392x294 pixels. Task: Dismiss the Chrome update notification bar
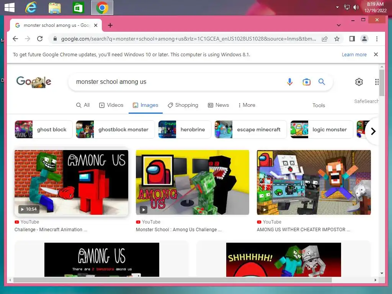pyautogui.click(x=376, y=54)
